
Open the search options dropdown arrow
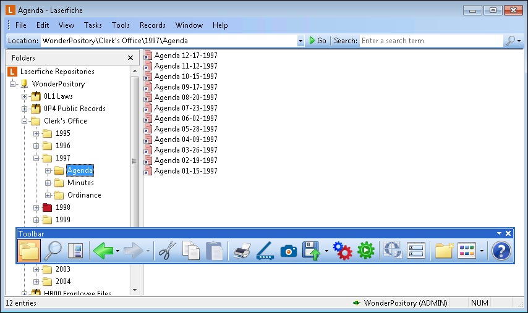519,41
